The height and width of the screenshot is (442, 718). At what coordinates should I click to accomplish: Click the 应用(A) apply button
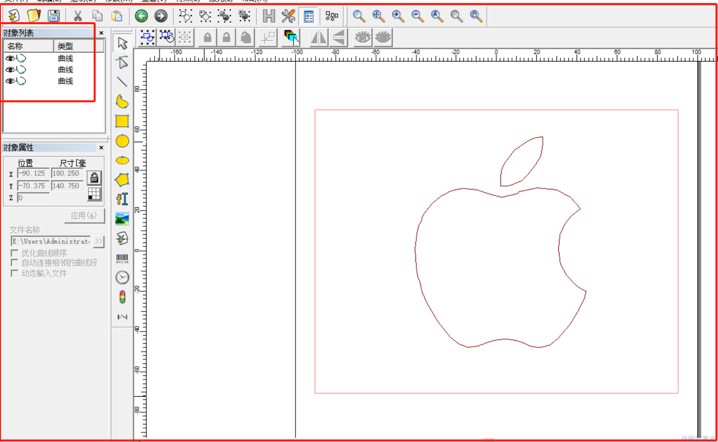click(84, 216)
